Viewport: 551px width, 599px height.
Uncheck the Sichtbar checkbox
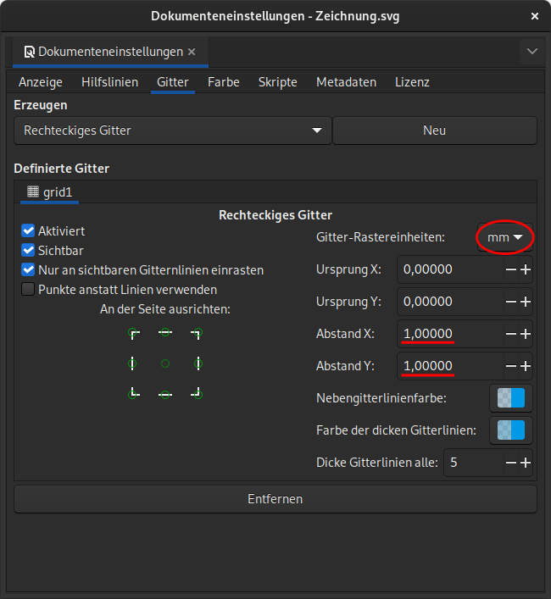tap(28, 251)
